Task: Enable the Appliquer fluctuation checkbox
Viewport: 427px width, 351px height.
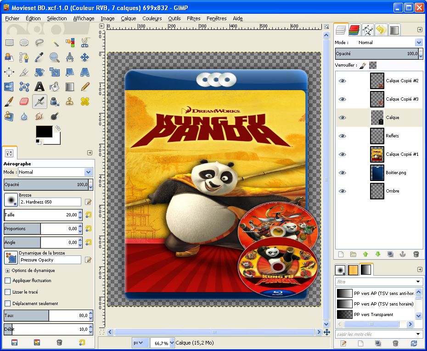Action: point(8,280)
